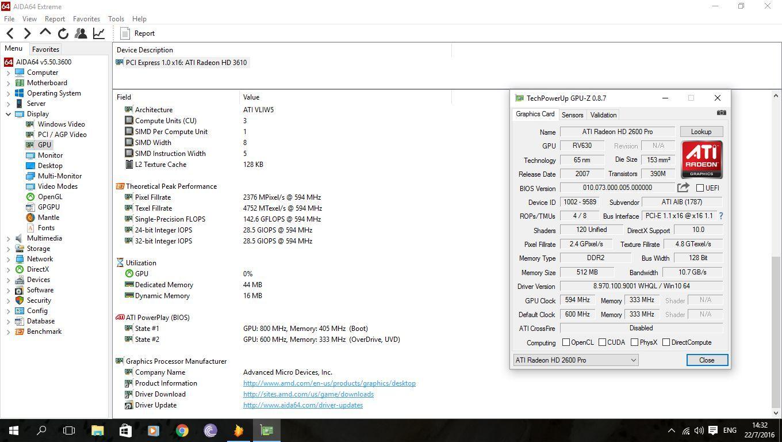
Task: Check the PhysX checkbox
Action: pos(634,342)
